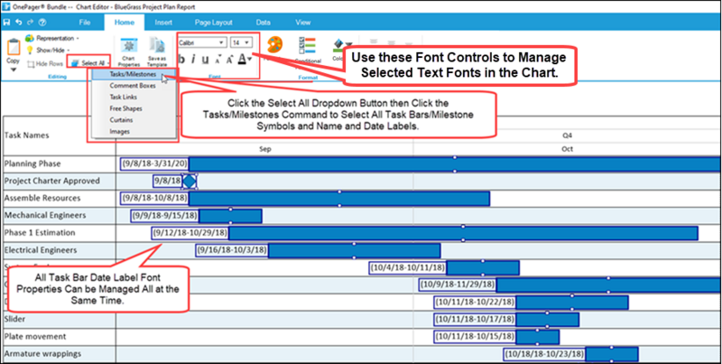Open the Select All dropdown button
Viewport: 722px width, 364px height.
[x=90, y=63]
